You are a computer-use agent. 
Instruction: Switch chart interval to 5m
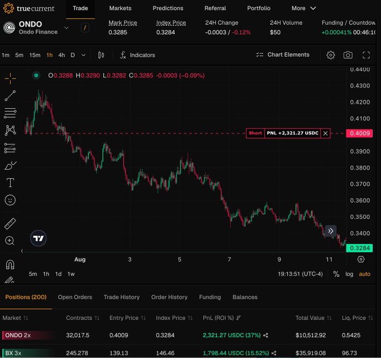pyautogui.click(x=19, y=55)
